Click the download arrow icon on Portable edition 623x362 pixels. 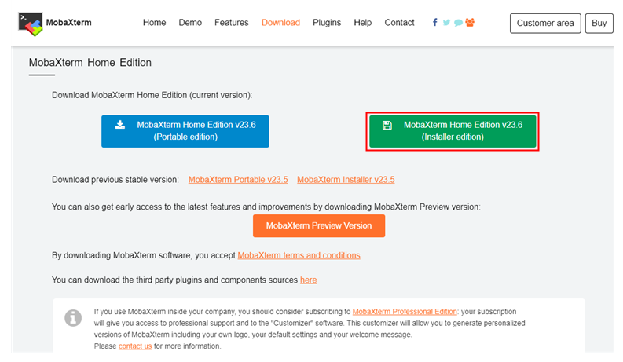pyautogui.click(x=120, y=125)
